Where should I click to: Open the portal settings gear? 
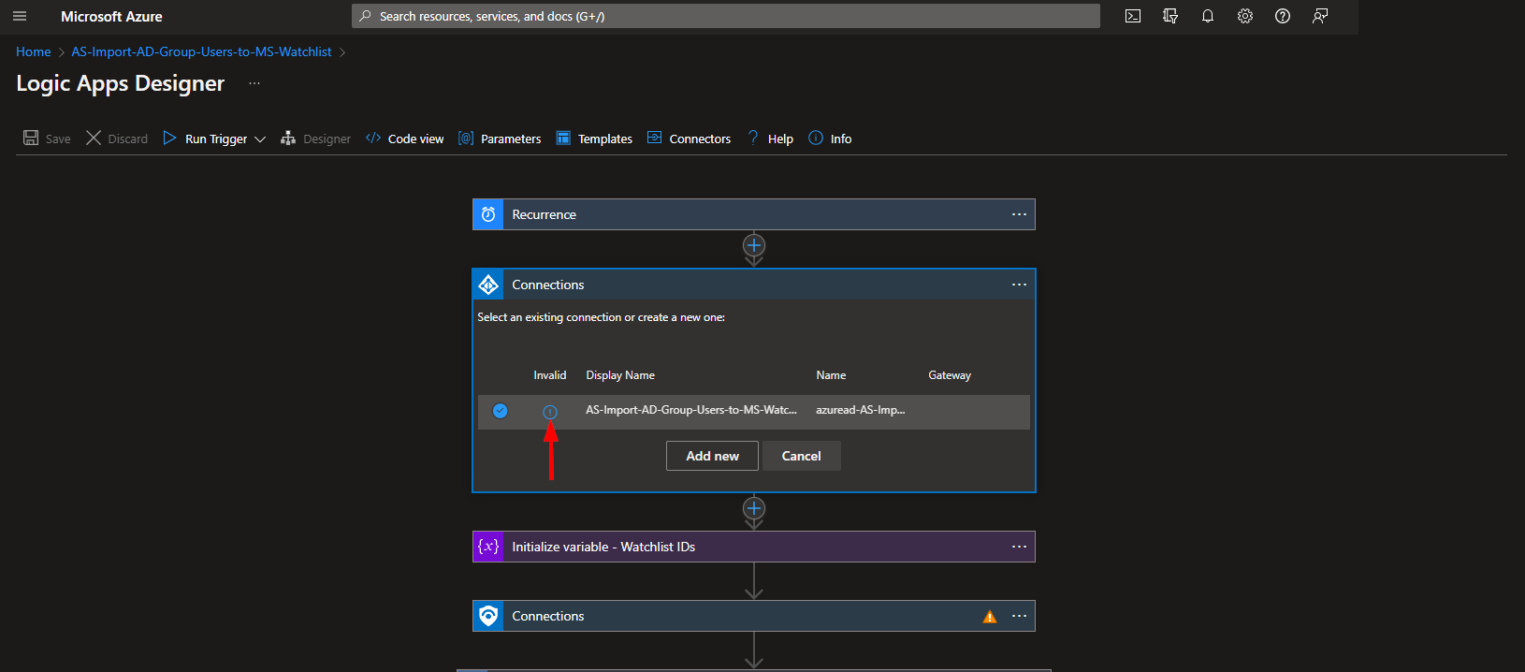pos(1245,16)
